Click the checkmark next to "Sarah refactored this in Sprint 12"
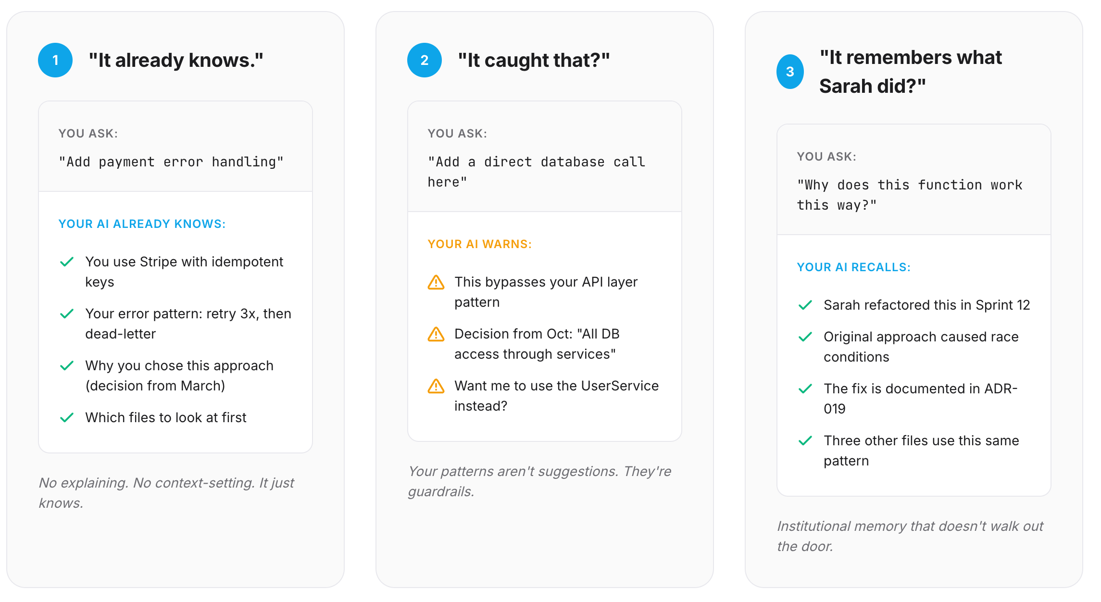 pos(805,305)
